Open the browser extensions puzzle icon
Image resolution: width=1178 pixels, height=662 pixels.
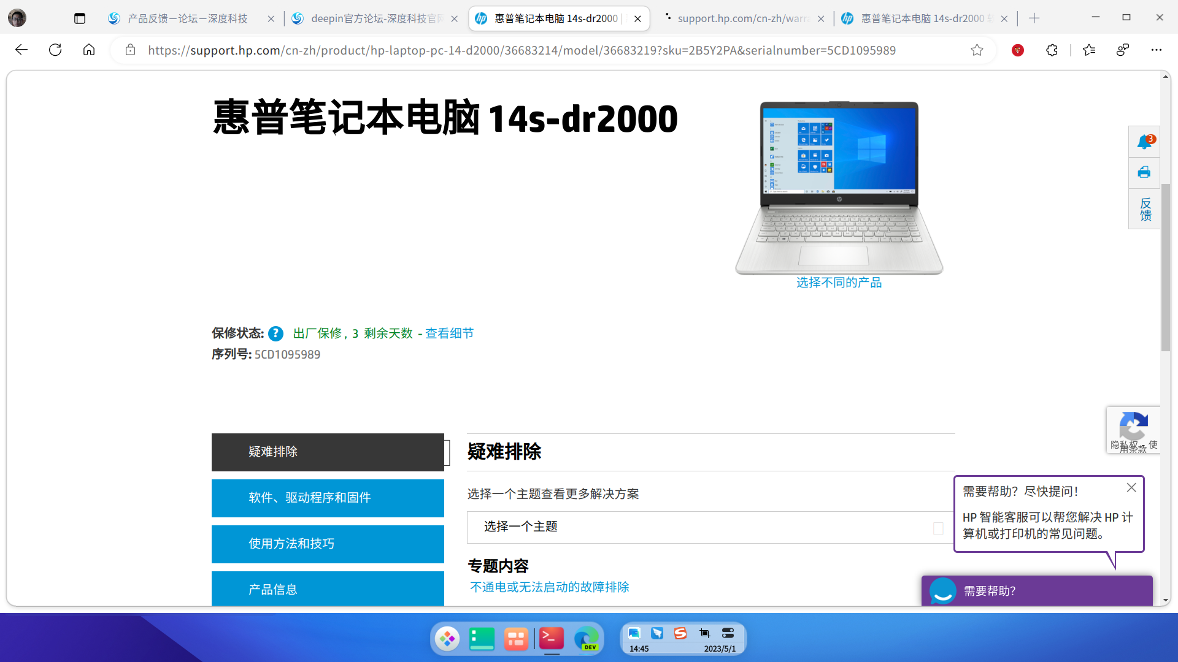[1052, 50]
